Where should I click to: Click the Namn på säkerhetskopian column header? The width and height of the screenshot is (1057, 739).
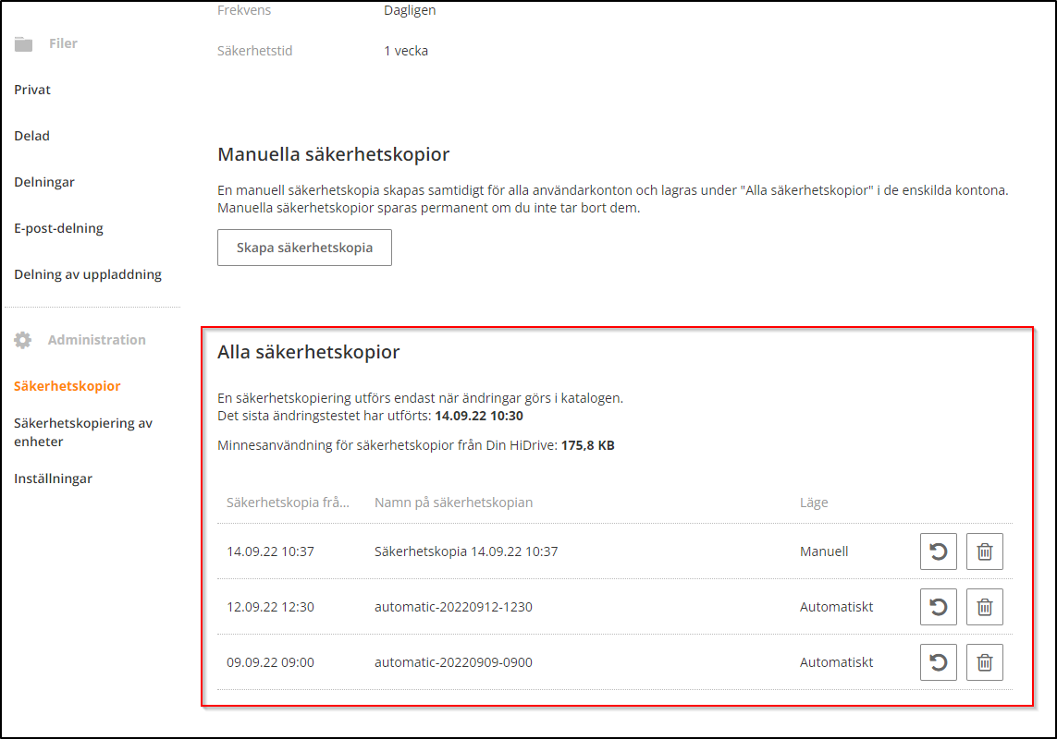click(x=453, y=503)
